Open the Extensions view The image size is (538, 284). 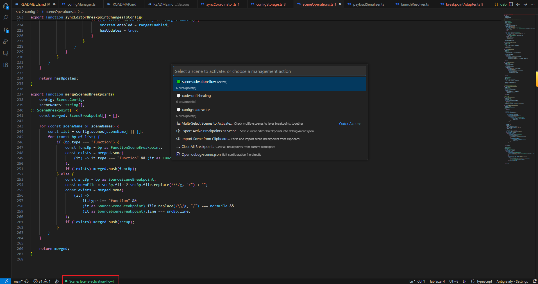(6, 65)
